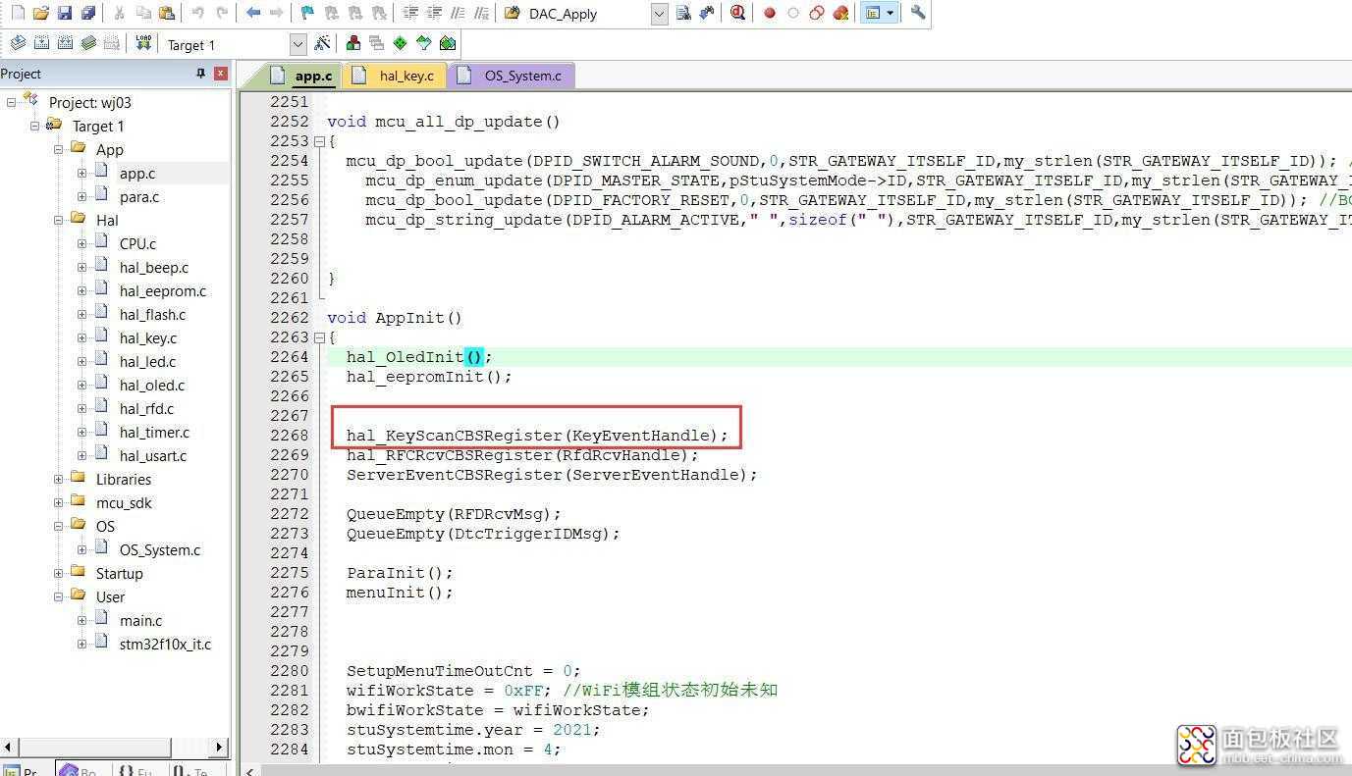Expand the mcu_sdk folder

tap(59, 502)
